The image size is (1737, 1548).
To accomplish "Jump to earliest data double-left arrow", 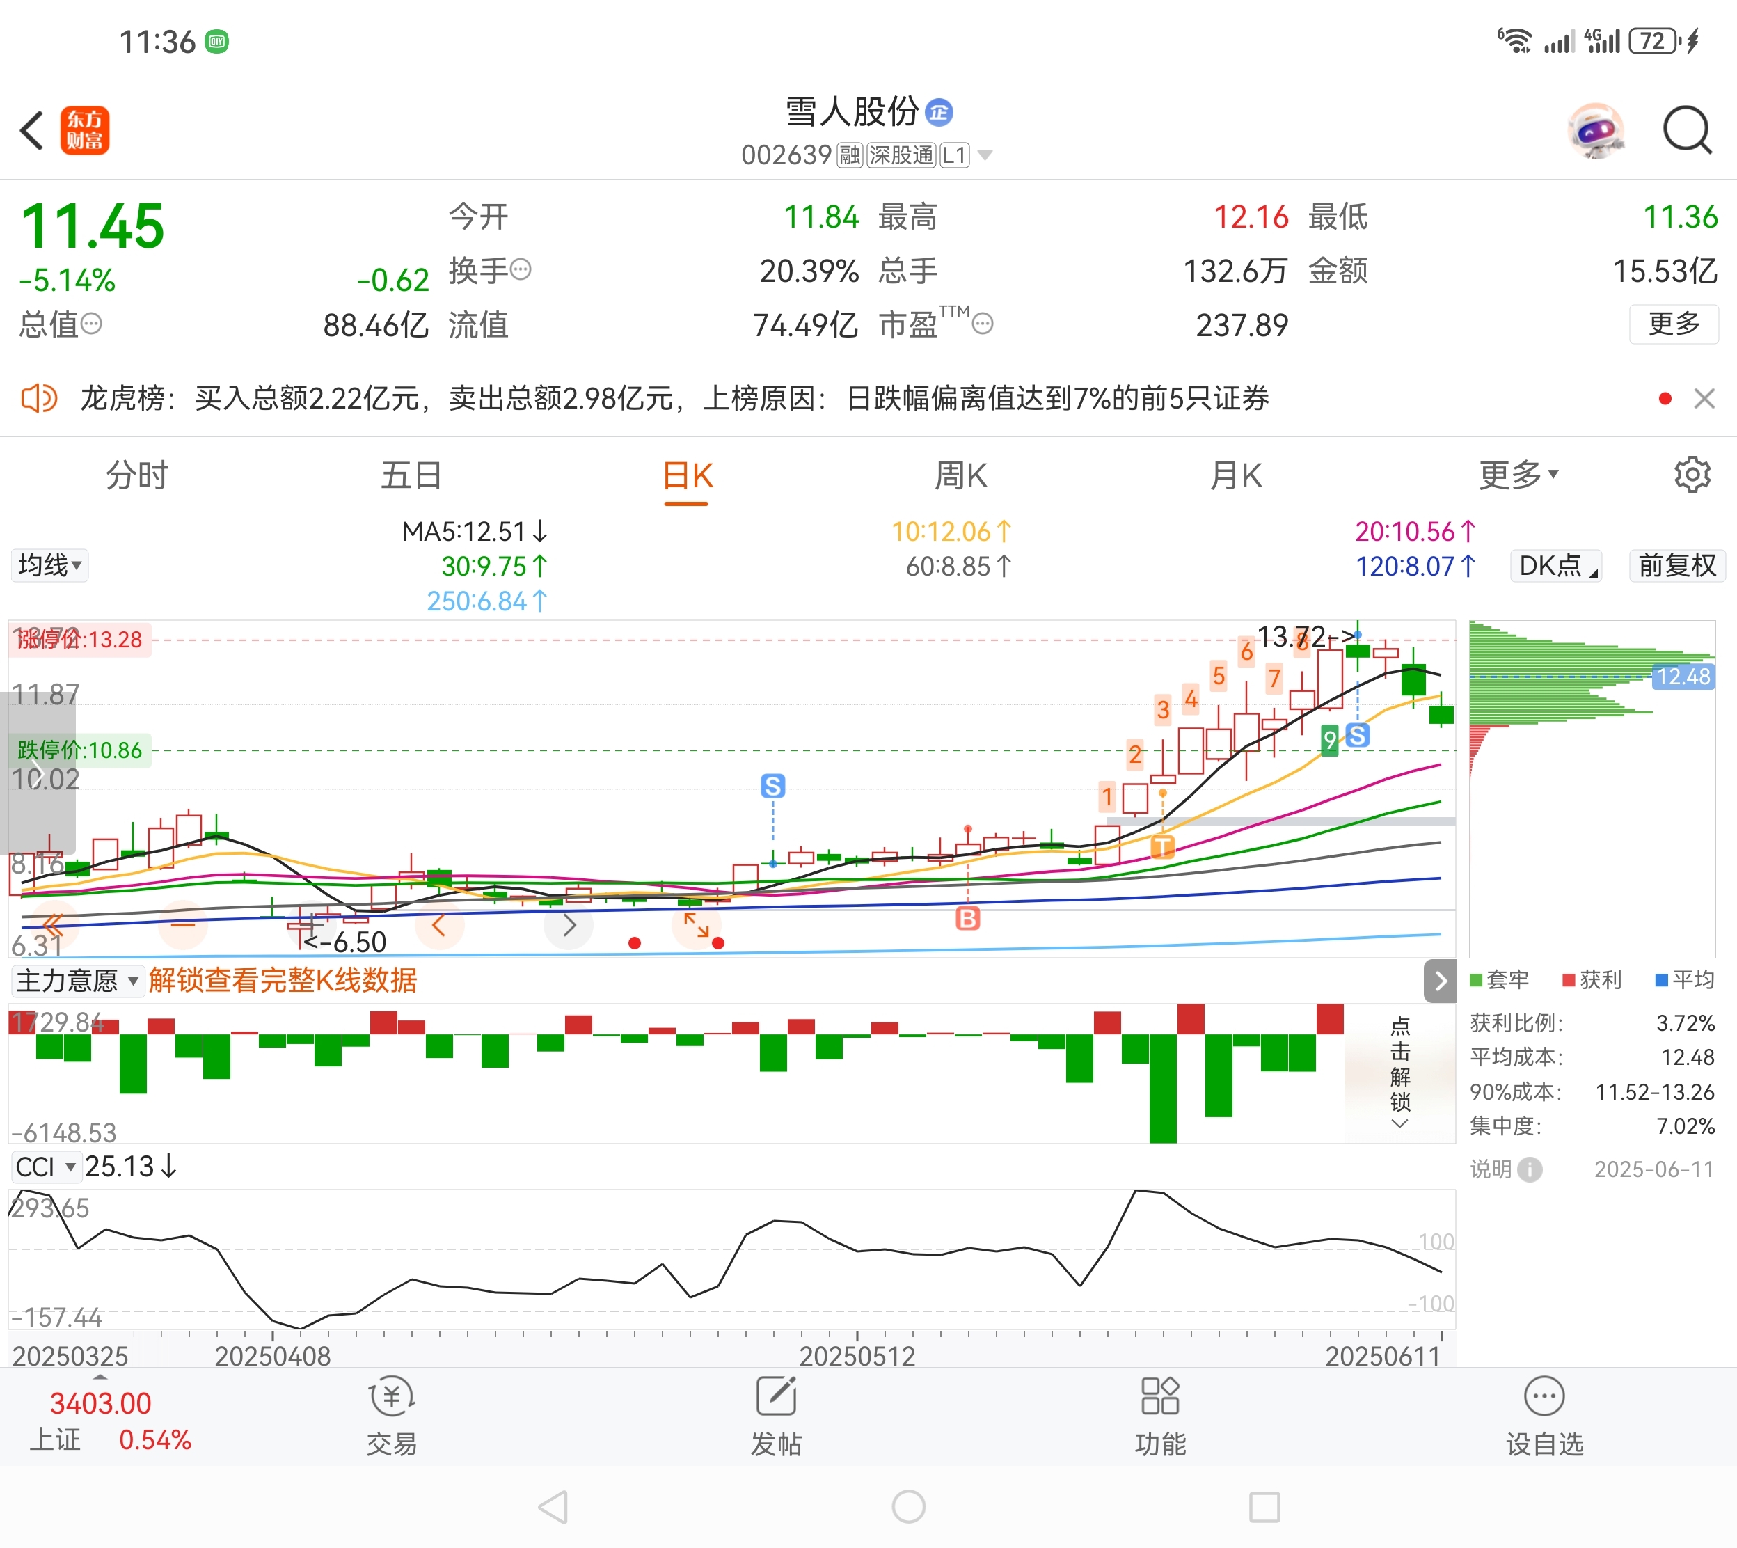I will click(53, 924).
